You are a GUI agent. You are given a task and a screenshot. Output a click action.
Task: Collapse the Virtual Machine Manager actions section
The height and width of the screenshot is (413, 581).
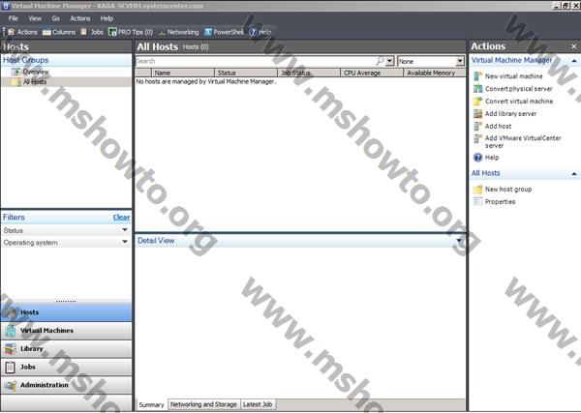click(x=574, y=61)
